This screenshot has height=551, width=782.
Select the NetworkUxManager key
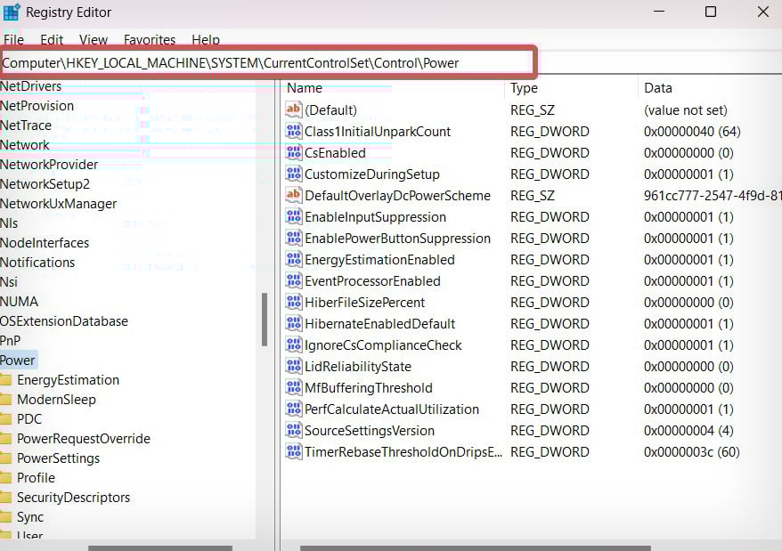click(58, 204)
